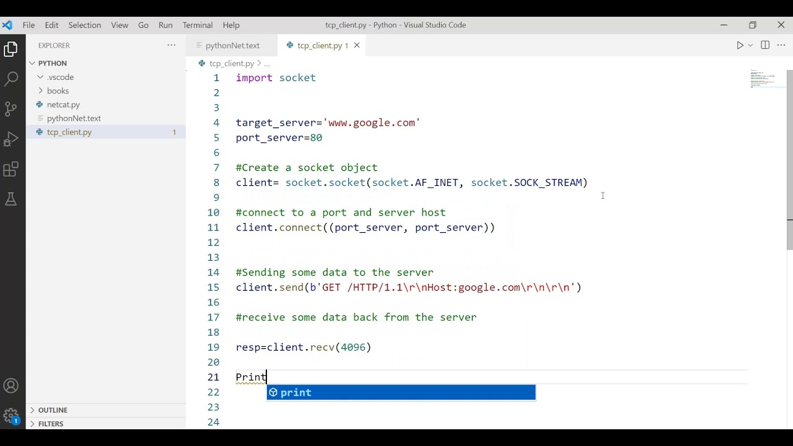Close the VS Code window
Viewport: 793px width, 446px height.
[781, 25]
